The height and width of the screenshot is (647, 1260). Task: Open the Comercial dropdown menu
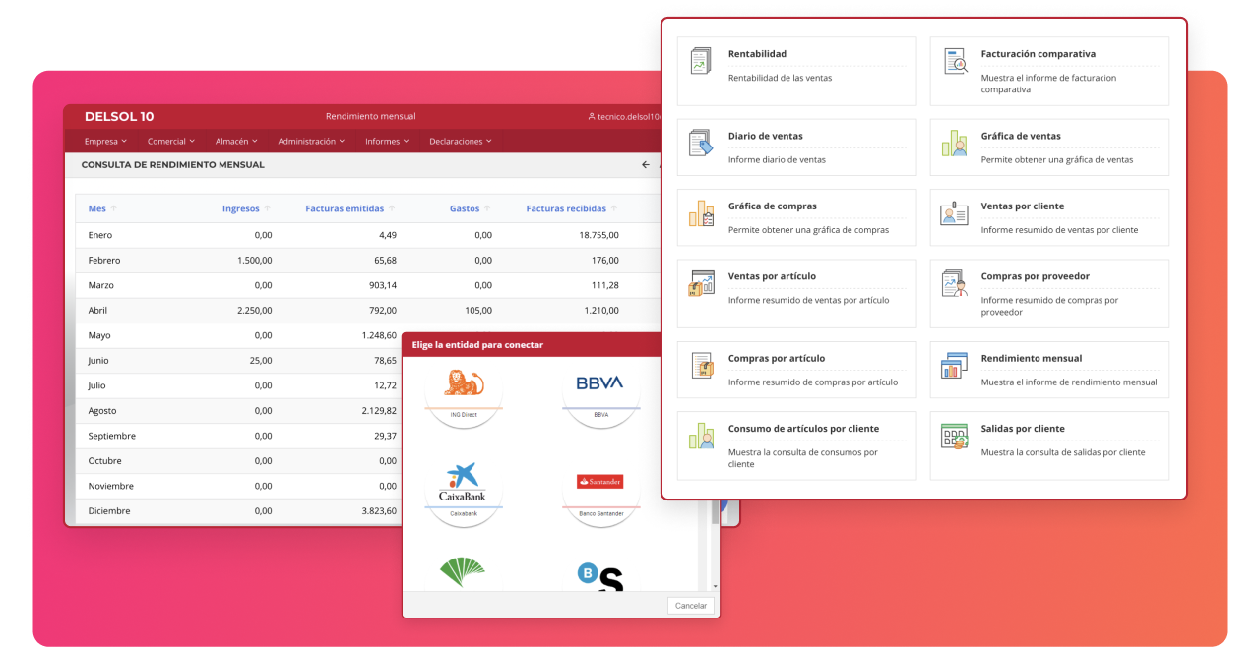pos(171,142)
